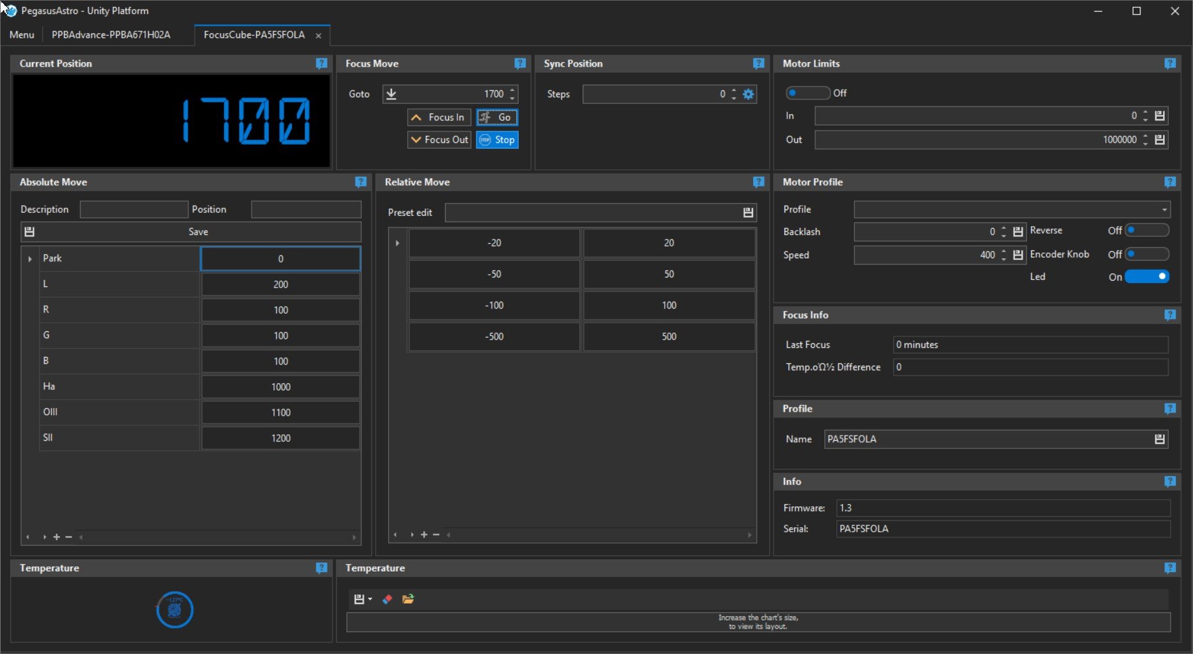The image size is (1193, 654).
Task: Toggle the Motor Limits switch
Action: (x=808, y=93)
